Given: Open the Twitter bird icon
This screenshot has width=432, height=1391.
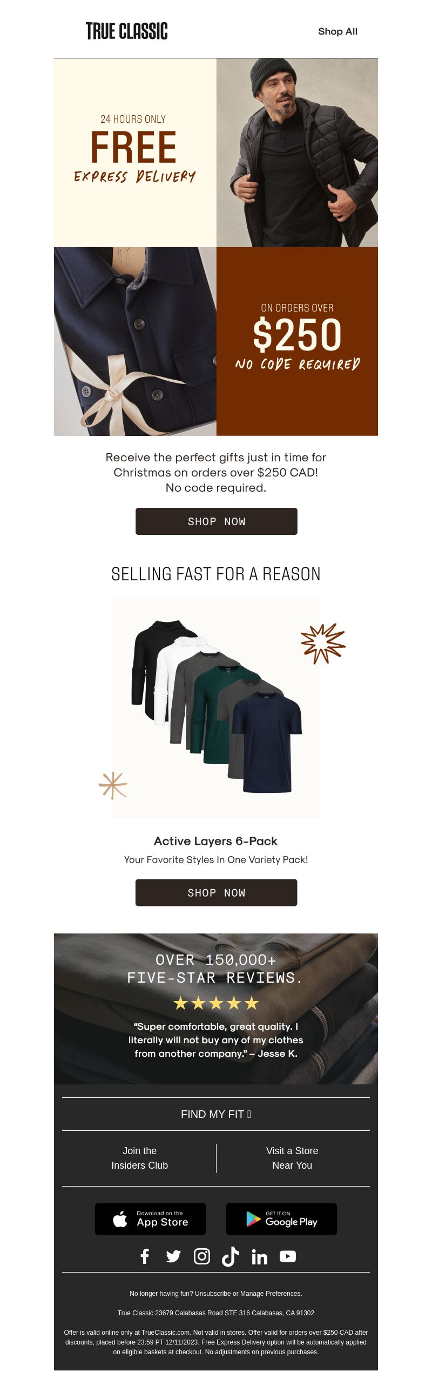Looking at the screenshot, I should click(173, 1256).
